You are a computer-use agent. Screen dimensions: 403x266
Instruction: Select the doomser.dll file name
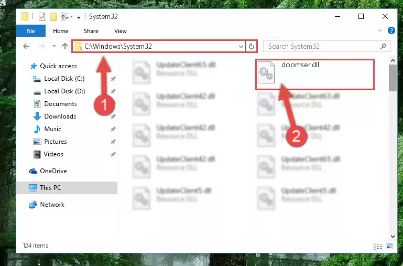[x=300, y=65]
